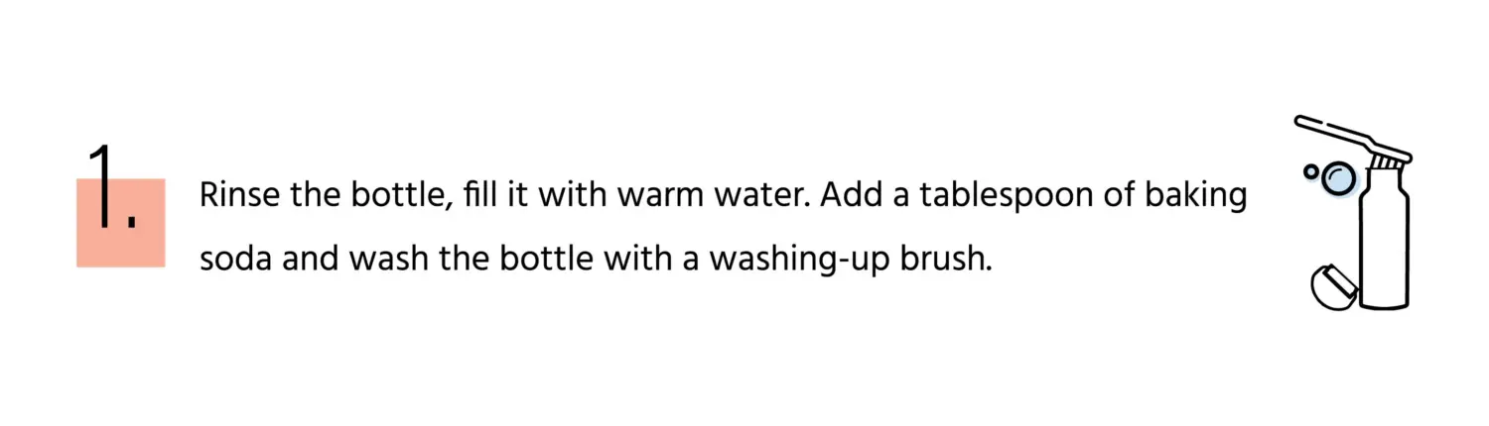1489x426 pixels.
Task: Click the brush bristles above the bottle
Action: pyautogui.click(x=1391, y=154)
